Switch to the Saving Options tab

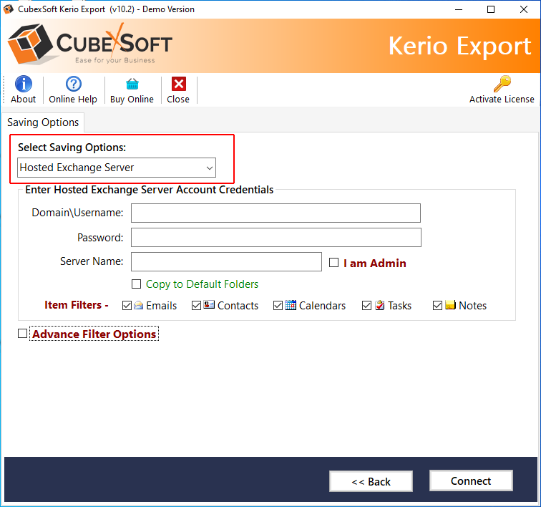point(43,122)
